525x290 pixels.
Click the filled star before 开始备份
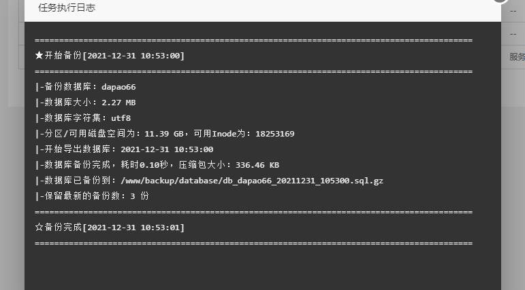pyautogui.click(x=39, y=56)
